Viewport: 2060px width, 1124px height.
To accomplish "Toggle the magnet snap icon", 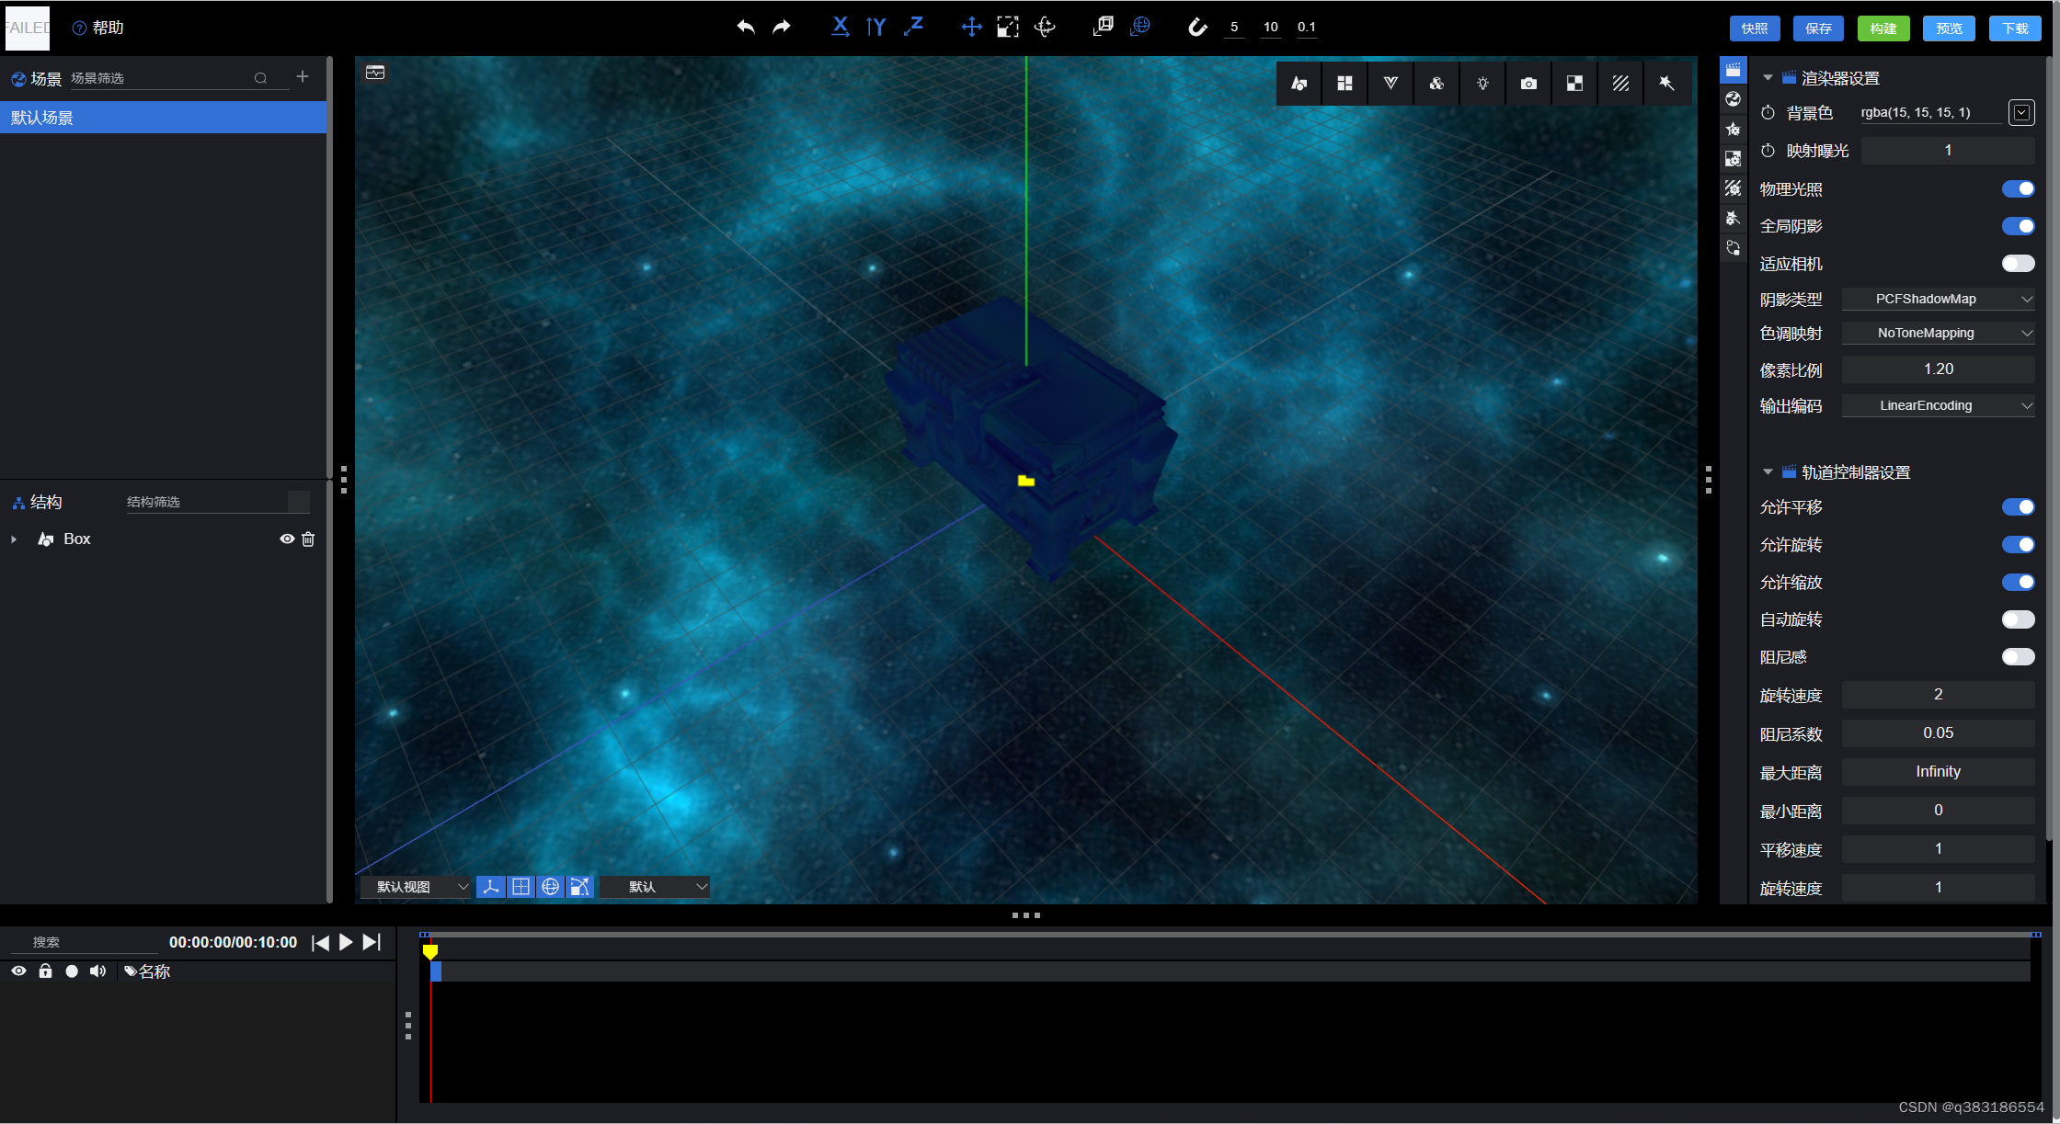I will click(x=1196, y=27).
